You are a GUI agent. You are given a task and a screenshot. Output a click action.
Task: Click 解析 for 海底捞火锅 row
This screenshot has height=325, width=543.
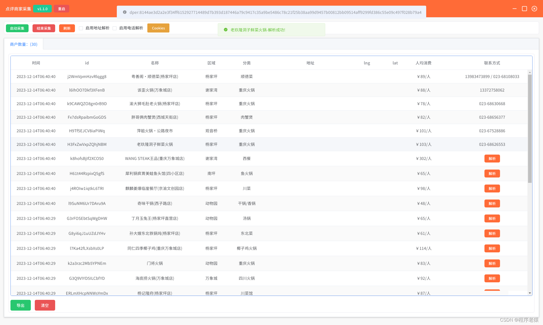coord(492,278)
